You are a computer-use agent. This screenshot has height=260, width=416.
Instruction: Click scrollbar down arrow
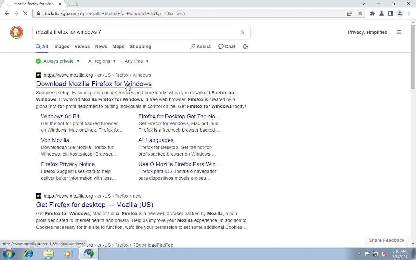[x=413, y=244]
